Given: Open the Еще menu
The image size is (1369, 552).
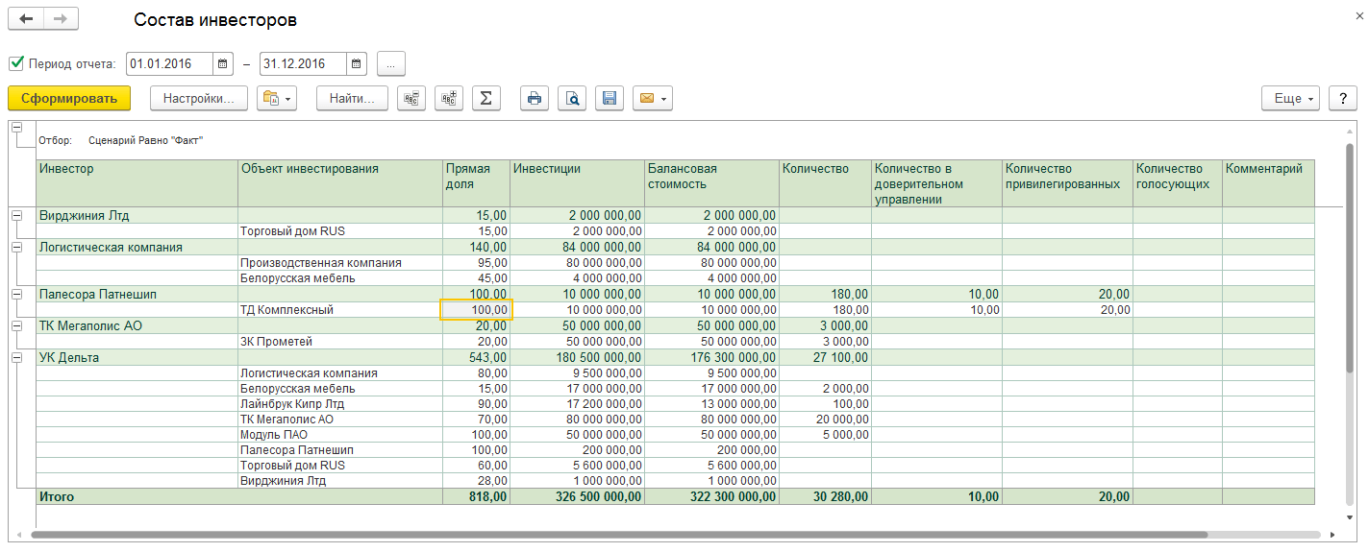Looking at the screenshot, I should click(1294, 98).
